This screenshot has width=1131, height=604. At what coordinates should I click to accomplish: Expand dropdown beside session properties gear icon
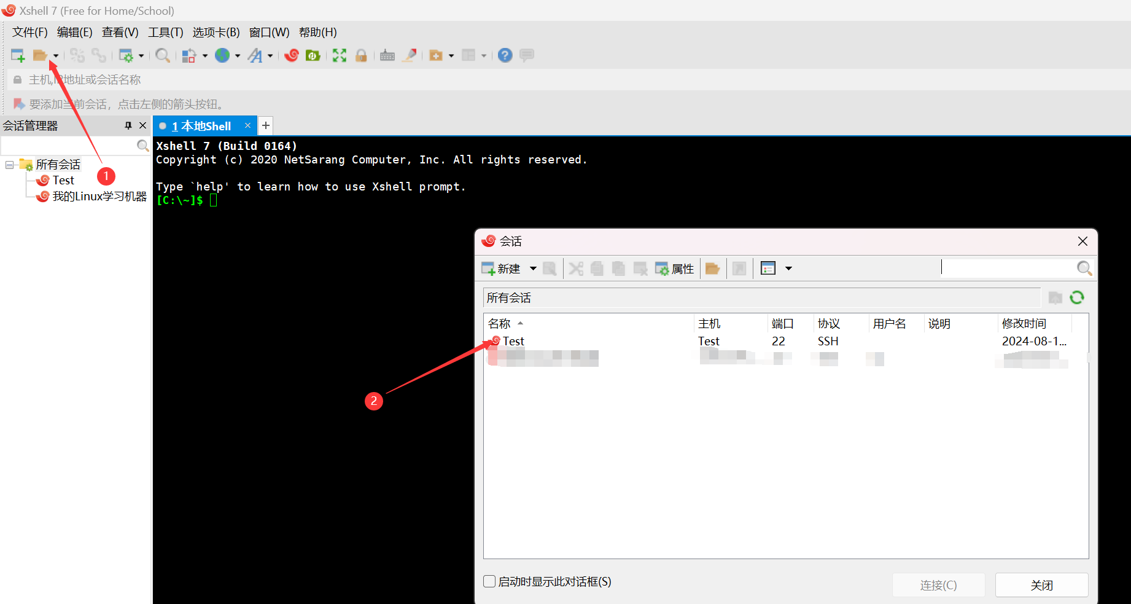(141, 56)
